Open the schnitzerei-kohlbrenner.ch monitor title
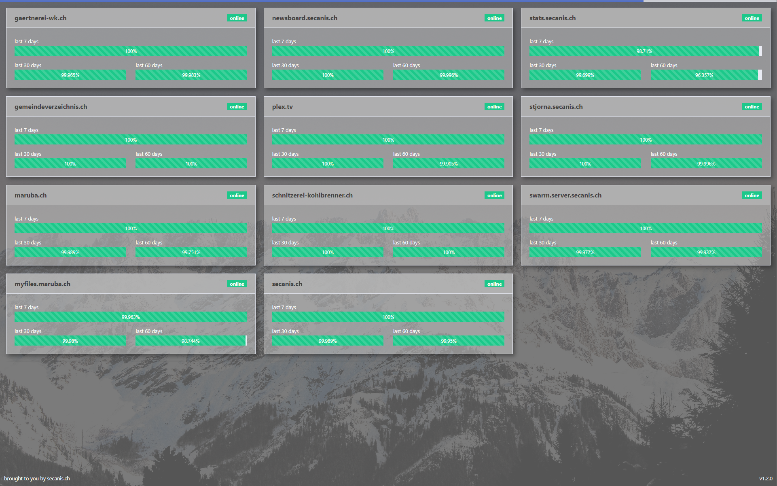The image size is (777, 486). (312, 195)
